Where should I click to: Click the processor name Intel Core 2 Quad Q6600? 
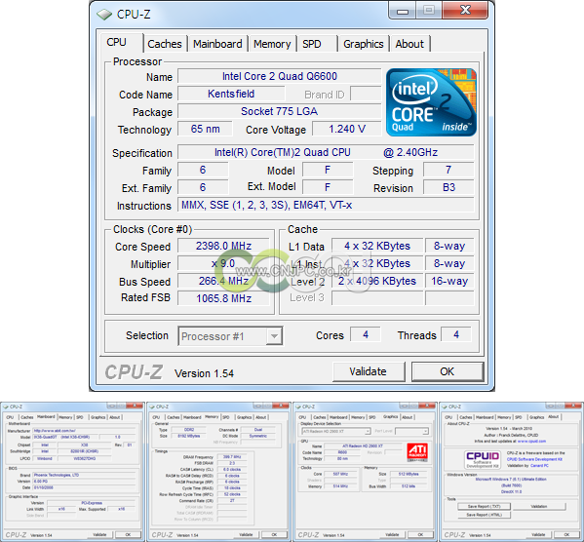[280, 76]
